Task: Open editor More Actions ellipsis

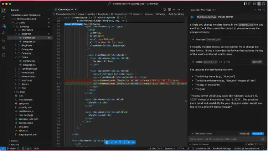Action: [x=183, y=10]
